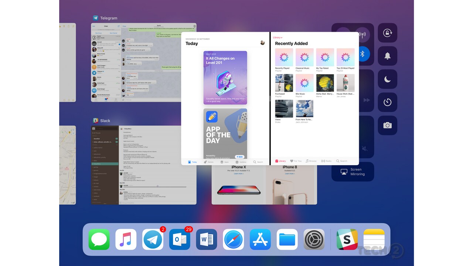Open the Views album by Drake
473x266 pixels.
click(284, 111)
